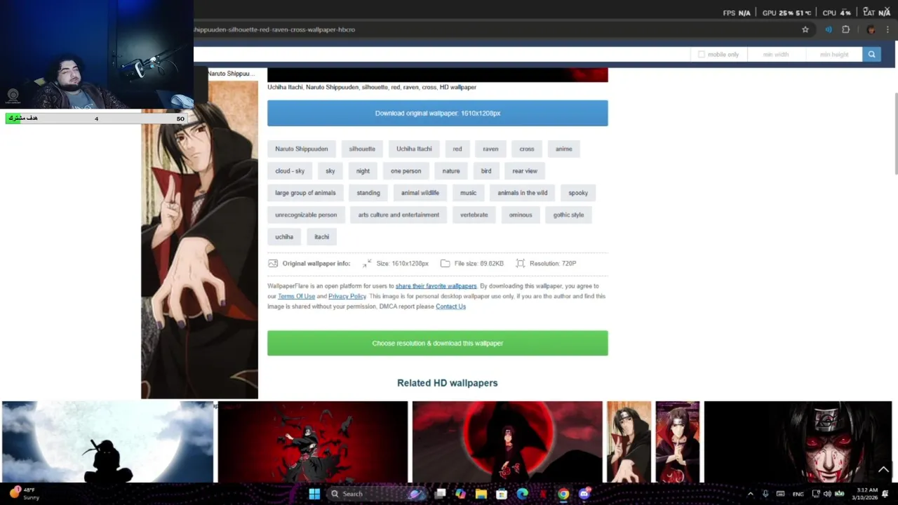The image size is (898, 505).
Task: Open the vertebrate tag
Action: click(x=474, y=215)
